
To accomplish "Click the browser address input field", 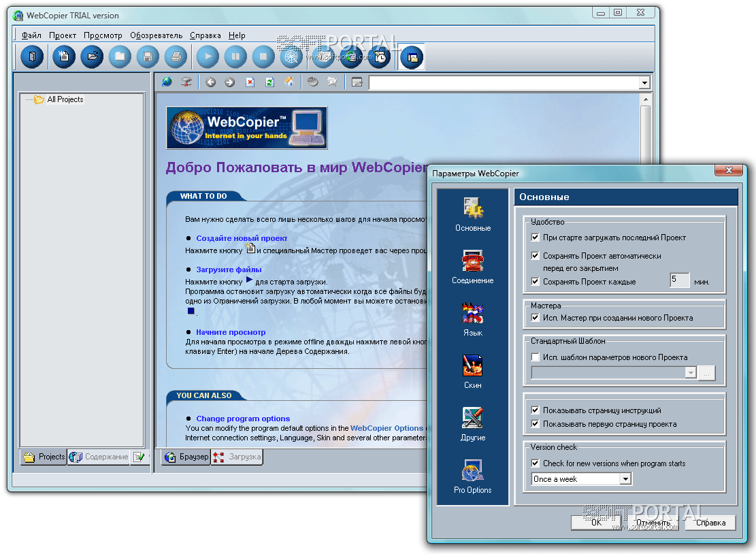I will tap(504, 83).
